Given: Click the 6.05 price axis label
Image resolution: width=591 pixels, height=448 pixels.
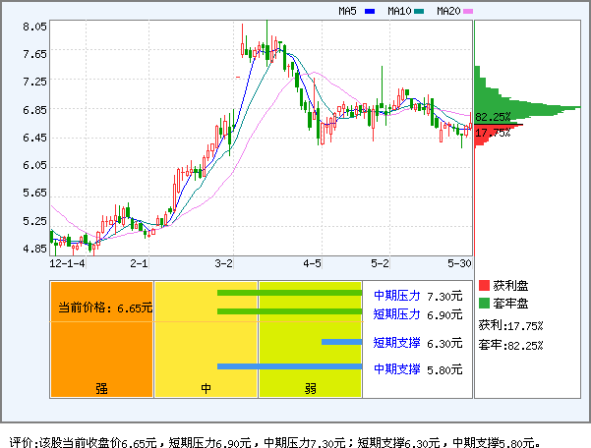Looking at the screenshot, I should point(34,165).
